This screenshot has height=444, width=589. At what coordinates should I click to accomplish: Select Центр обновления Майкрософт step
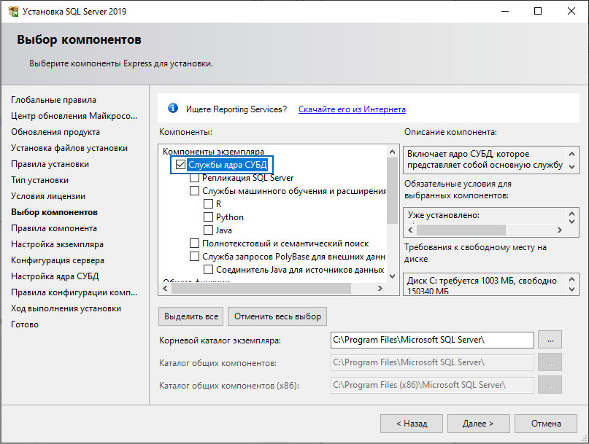tap(74, 116)
